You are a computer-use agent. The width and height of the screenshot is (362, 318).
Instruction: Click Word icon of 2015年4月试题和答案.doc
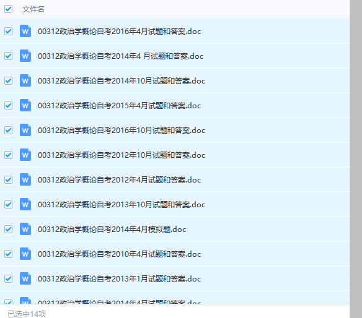click(25, 105)
